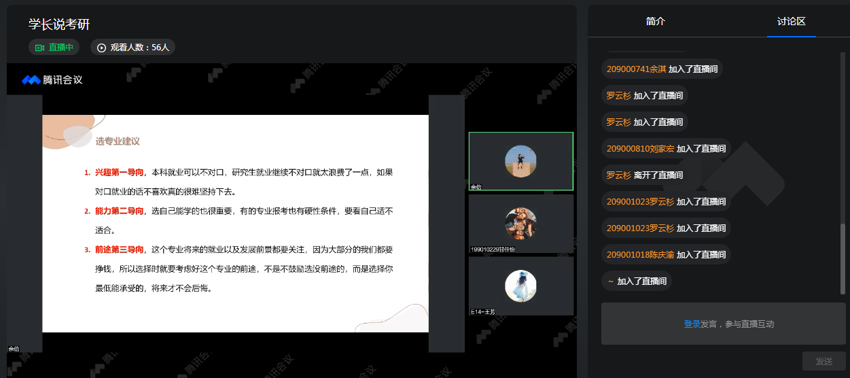Click the 选专业建议 slide heading
Image resolution: width=850 pixels, height=378 pixels.
tap(118, 141)
